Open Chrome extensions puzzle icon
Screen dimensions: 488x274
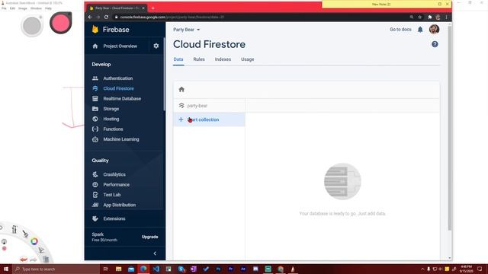430,17
